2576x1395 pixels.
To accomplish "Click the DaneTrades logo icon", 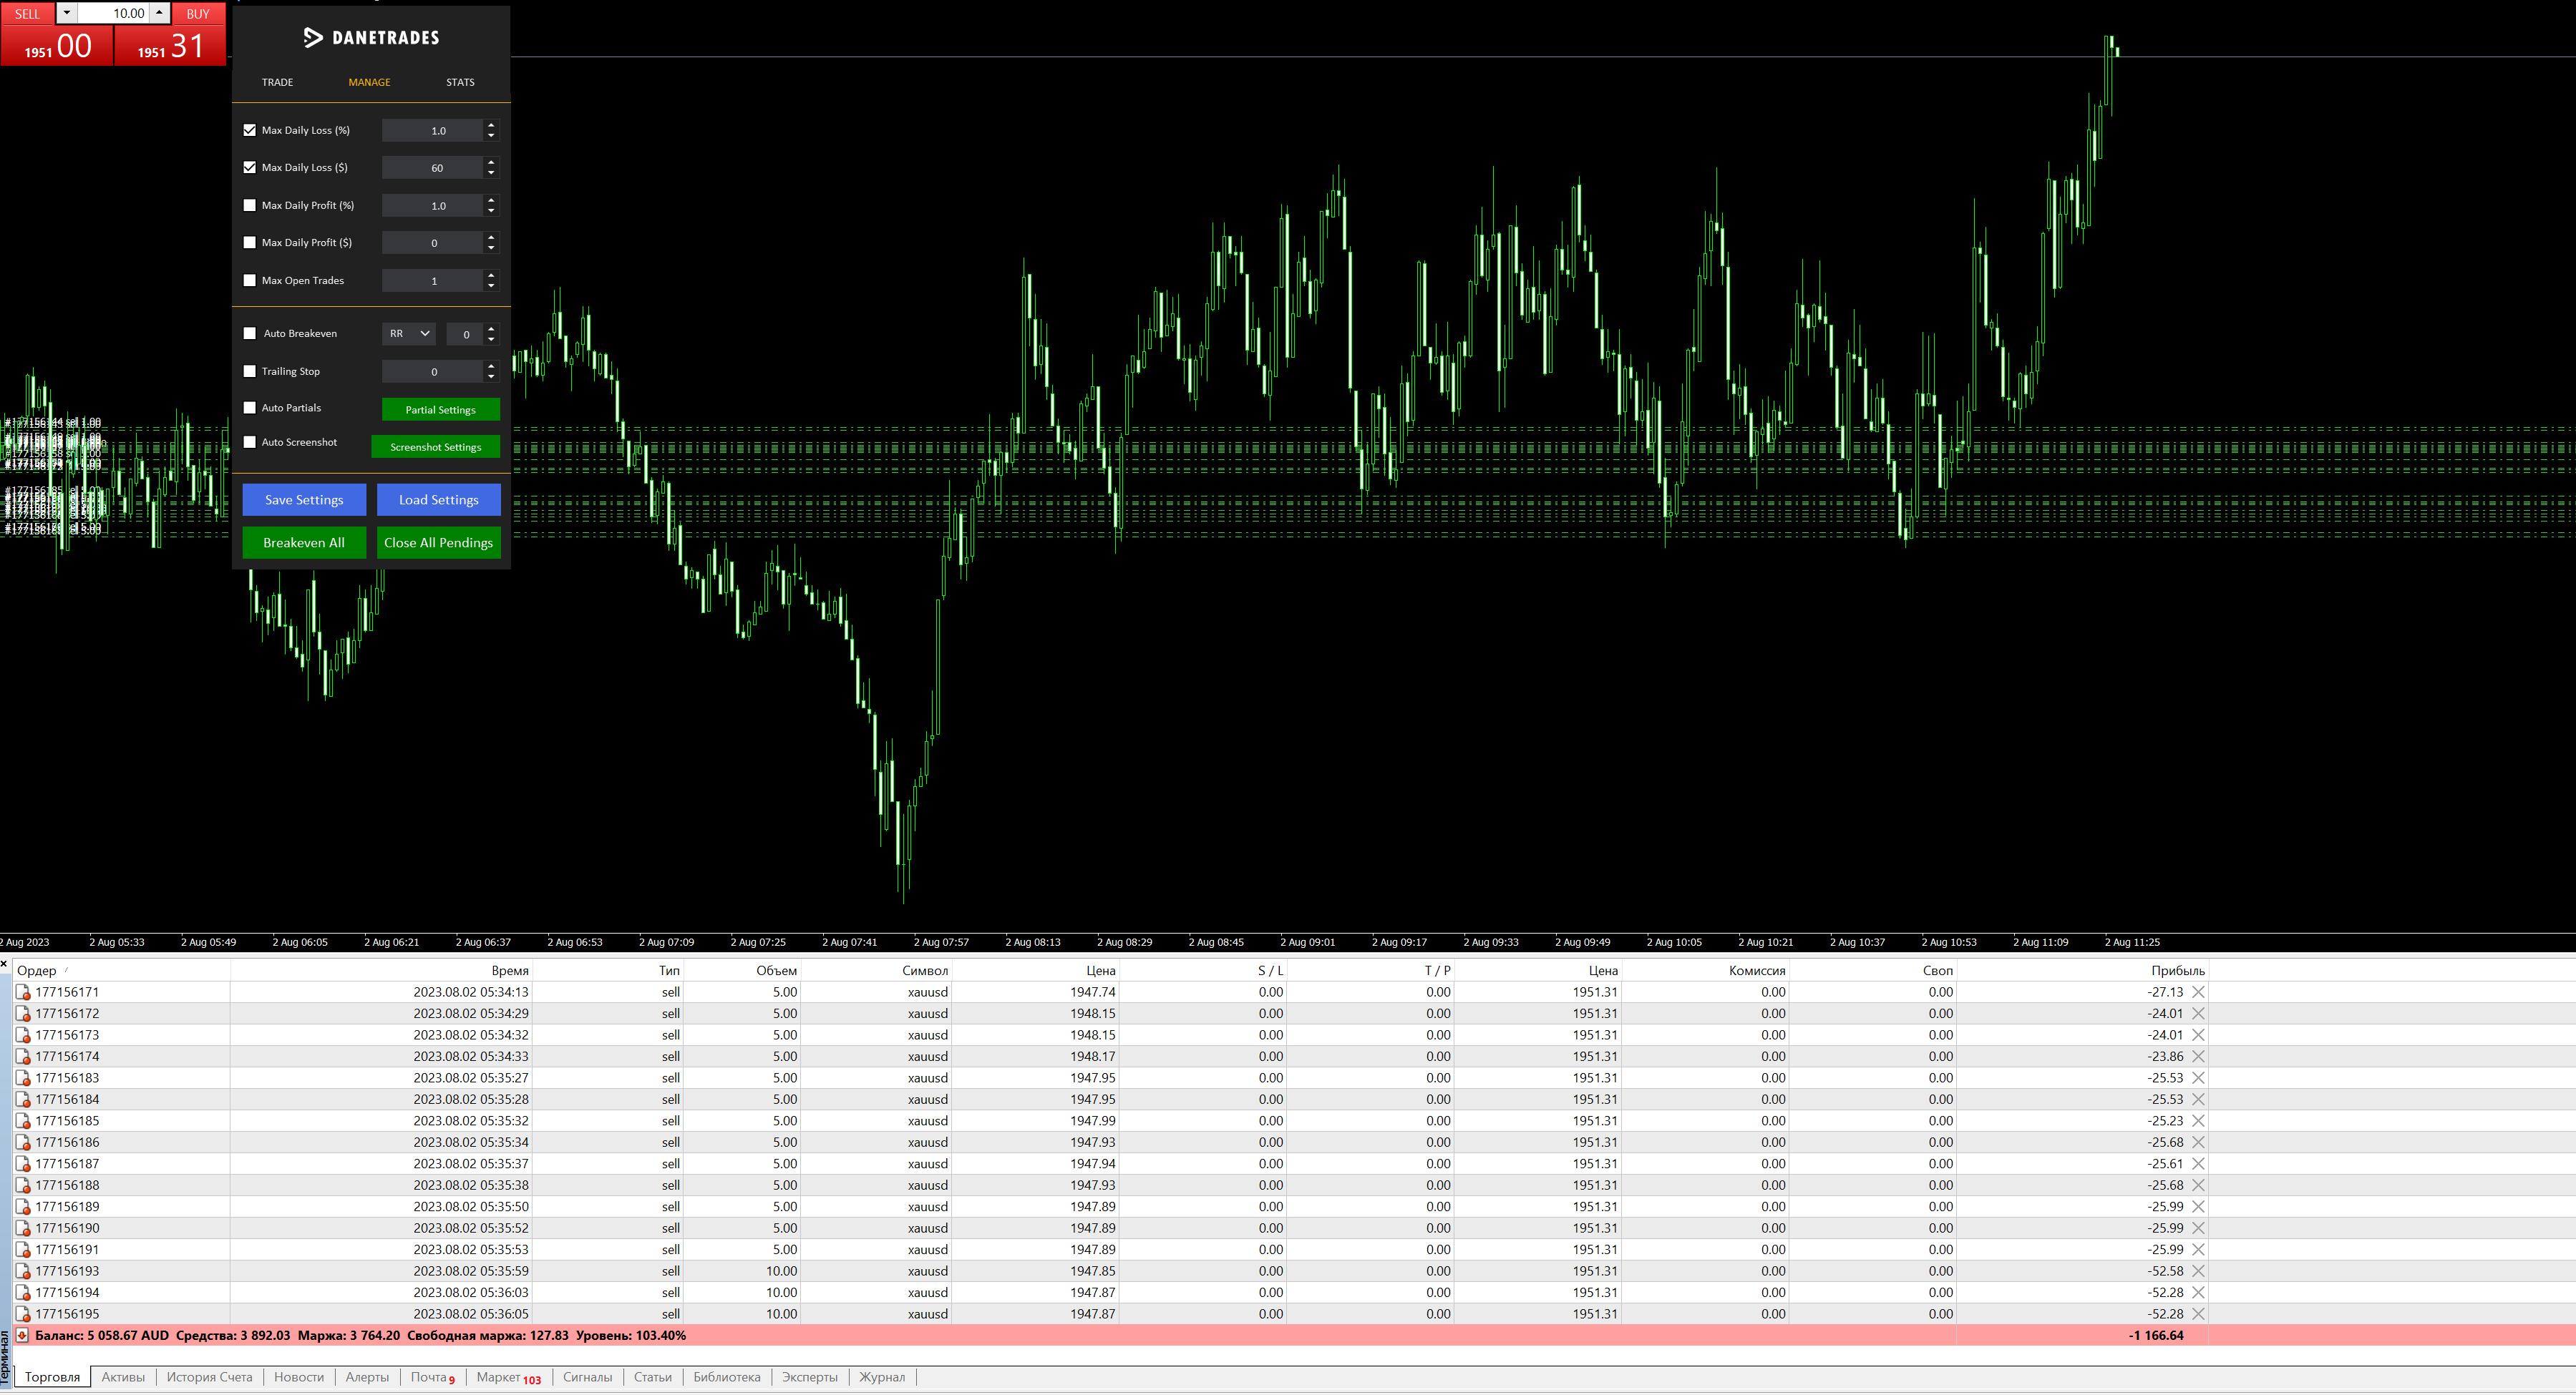I will point(313,38).
